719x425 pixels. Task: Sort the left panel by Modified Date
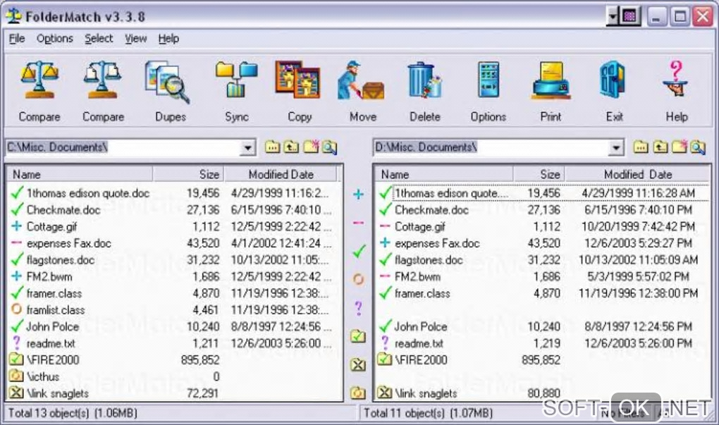pyautogui.click(x=281, y=174)
